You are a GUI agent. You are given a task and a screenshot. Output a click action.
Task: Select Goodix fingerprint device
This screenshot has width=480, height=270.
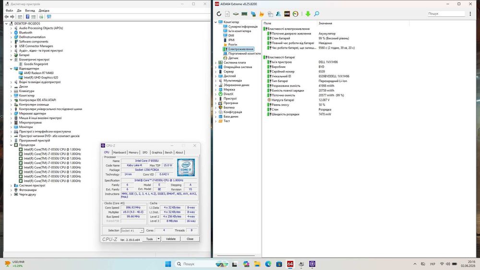pyautogui.click(x=36, y=64)
